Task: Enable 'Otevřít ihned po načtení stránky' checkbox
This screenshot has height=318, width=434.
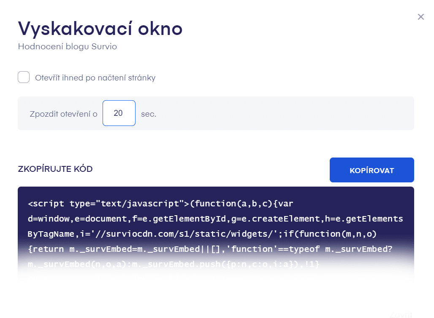Action: coord(24,77)
